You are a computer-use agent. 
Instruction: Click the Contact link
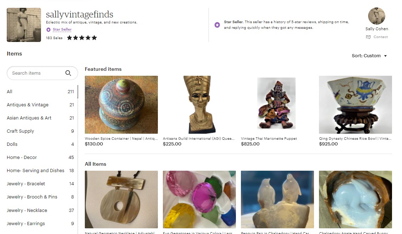click(x=381, y=37)
